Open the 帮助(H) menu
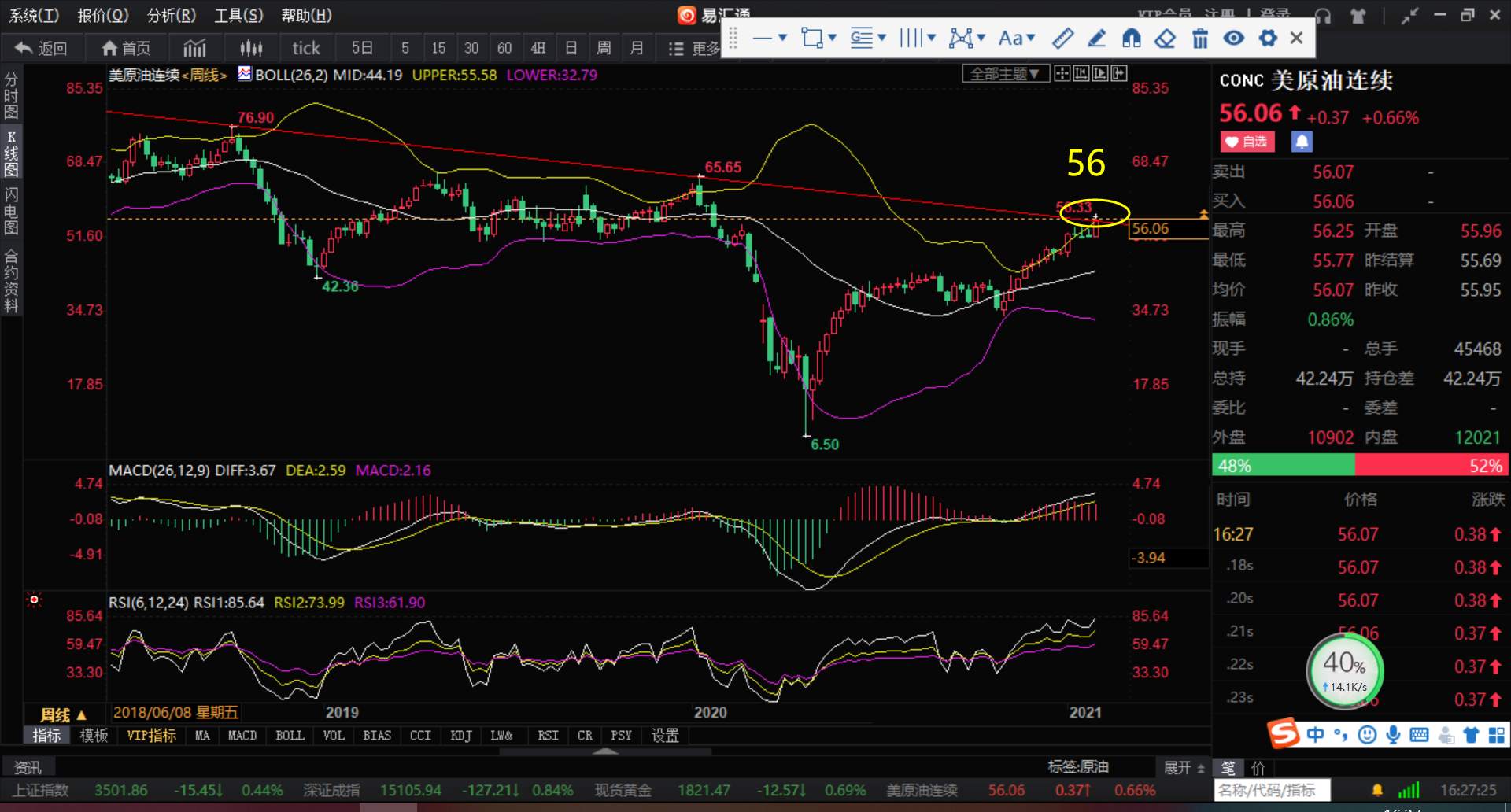The image size is (1511, 812). [306, 15]
